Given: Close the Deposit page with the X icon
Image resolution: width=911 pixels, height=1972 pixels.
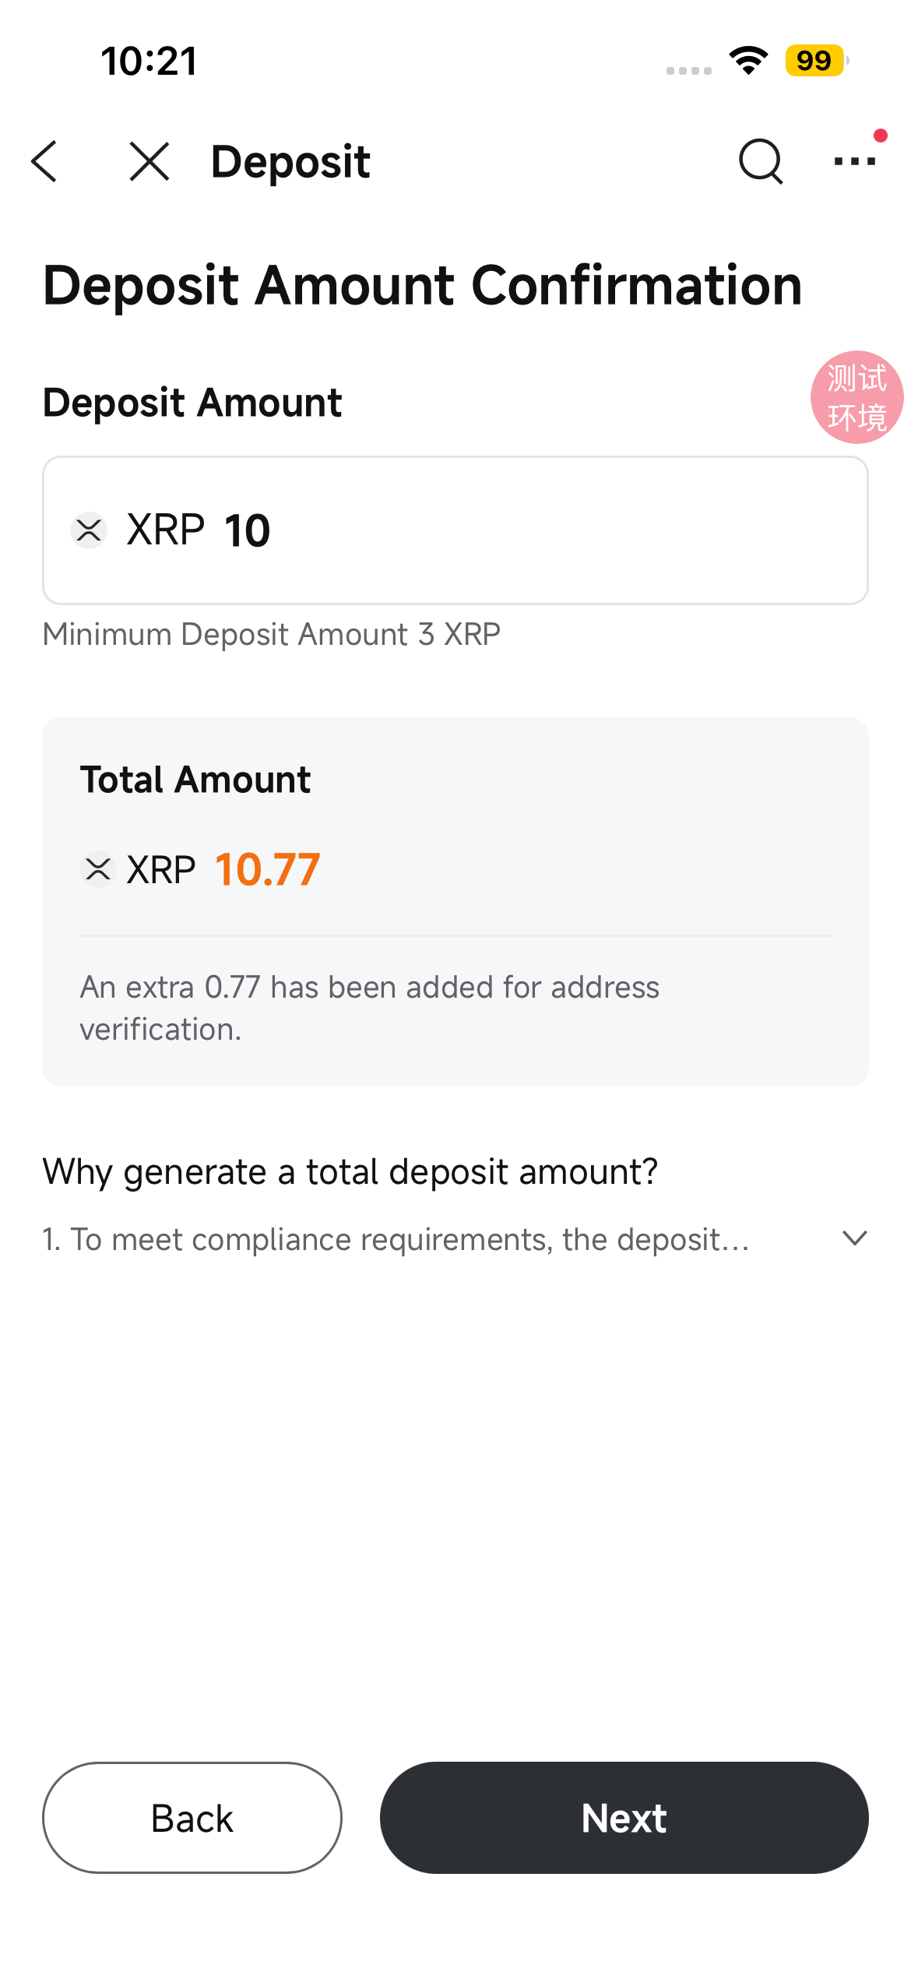Looking at the screenshot, I should (149, 161).
